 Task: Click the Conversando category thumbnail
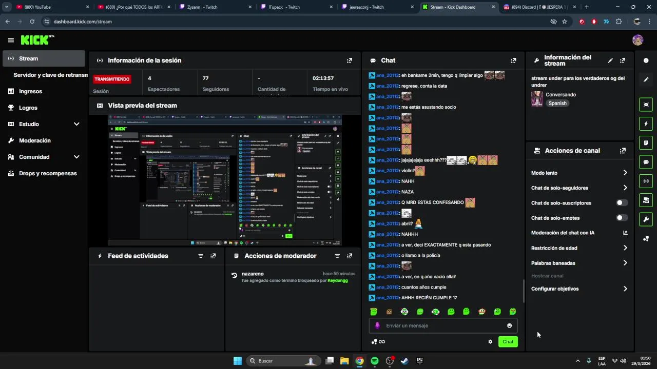tap(537, 99)
